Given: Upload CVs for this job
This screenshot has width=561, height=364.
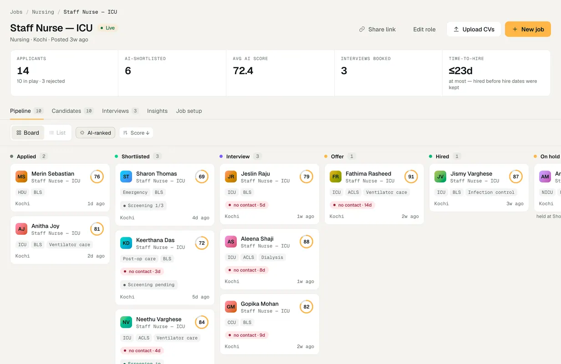Looking at the screenshot, I should pyautogui.click(x=474, y=29).
